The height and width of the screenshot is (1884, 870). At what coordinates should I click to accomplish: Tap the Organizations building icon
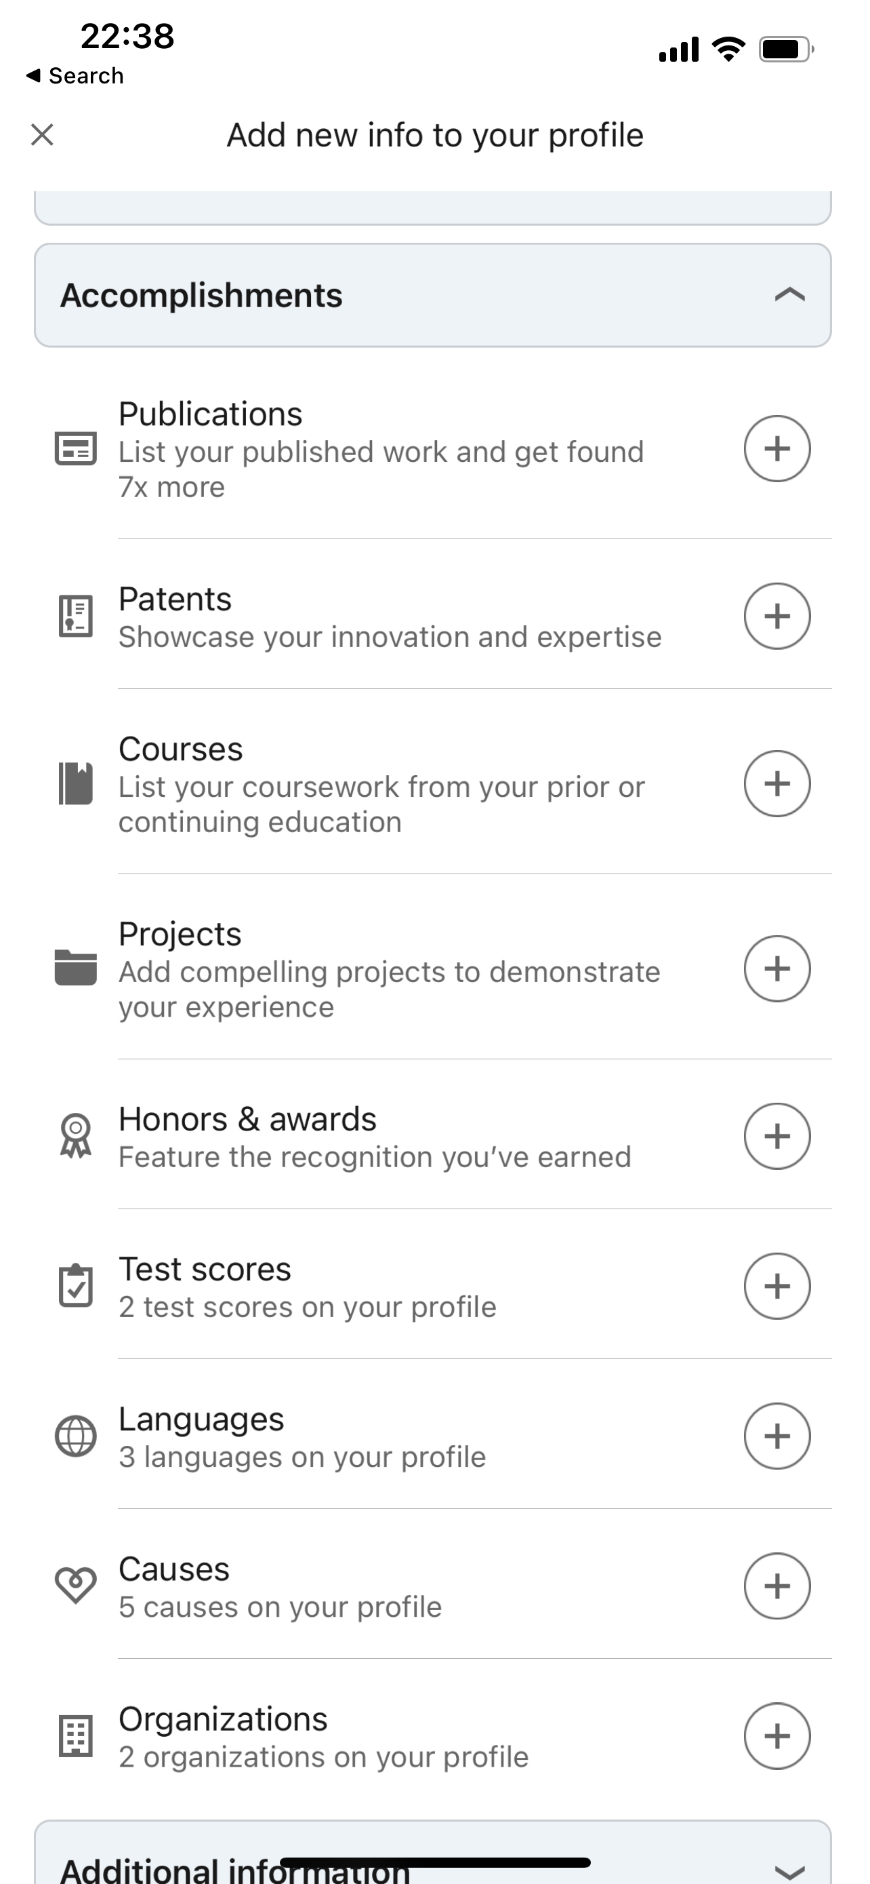tap(76, 1735)
